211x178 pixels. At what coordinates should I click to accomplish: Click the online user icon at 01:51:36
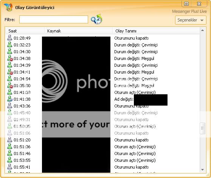[9, 146]
